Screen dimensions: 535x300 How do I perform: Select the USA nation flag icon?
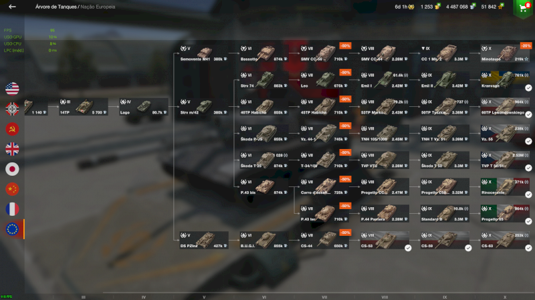[x=12, y=89]
